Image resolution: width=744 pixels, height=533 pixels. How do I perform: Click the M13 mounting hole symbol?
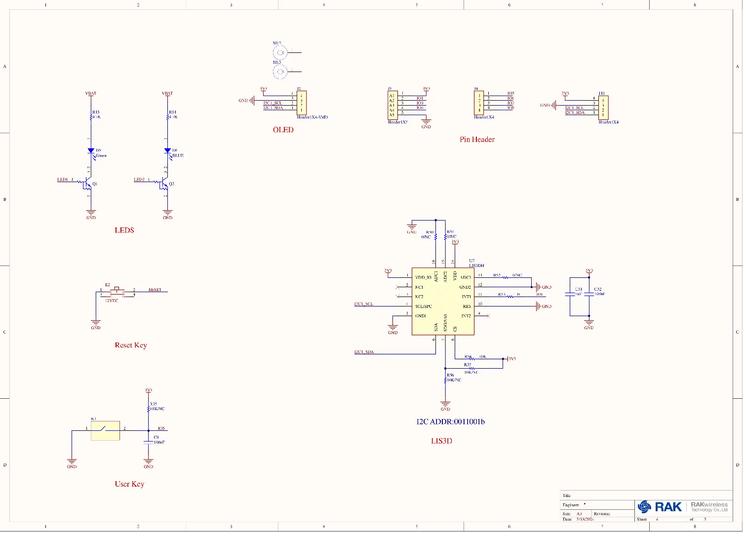click(x=280, y=72)
